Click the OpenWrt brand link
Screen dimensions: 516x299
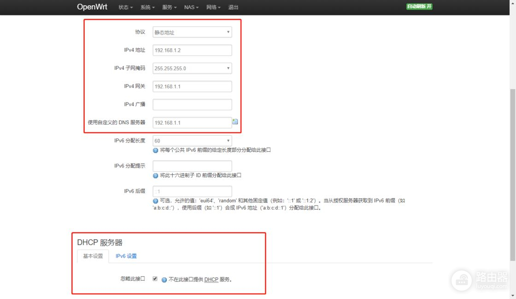(x=92, y=7)
